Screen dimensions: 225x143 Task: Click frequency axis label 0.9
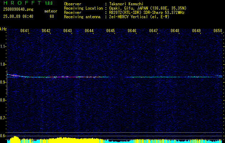[x=3, y=82]
